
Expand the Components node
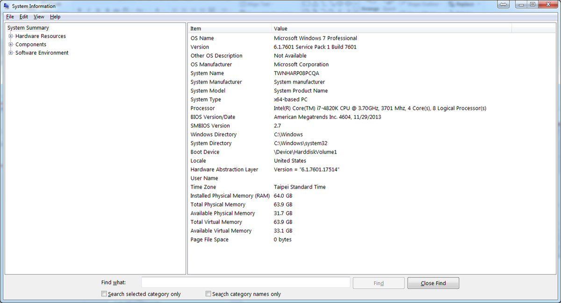pyautogui.click(x=10, y=44)
